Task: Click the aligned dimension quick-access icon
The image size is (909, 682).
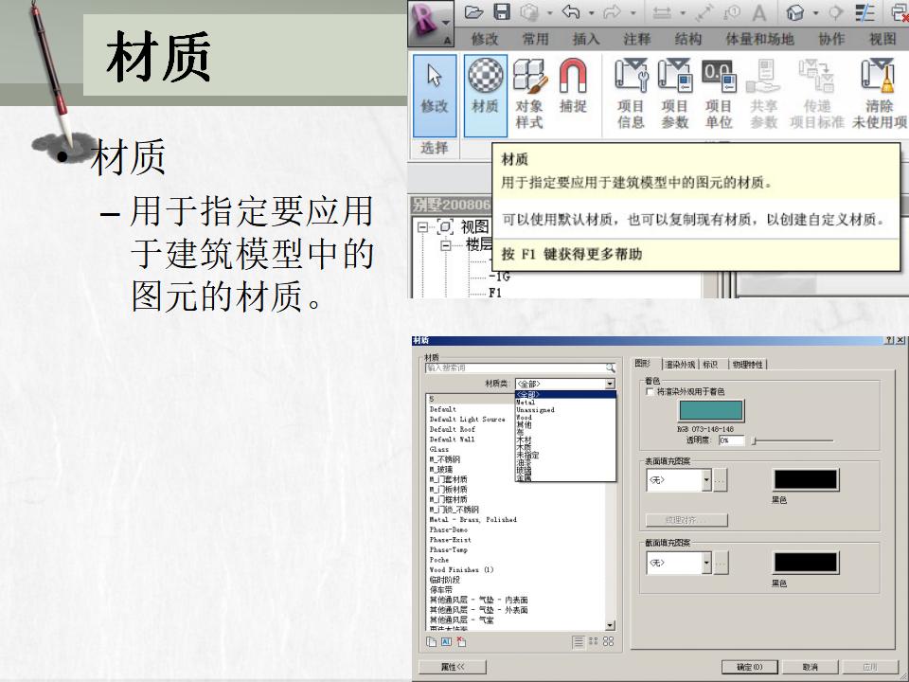Action: 662,12
